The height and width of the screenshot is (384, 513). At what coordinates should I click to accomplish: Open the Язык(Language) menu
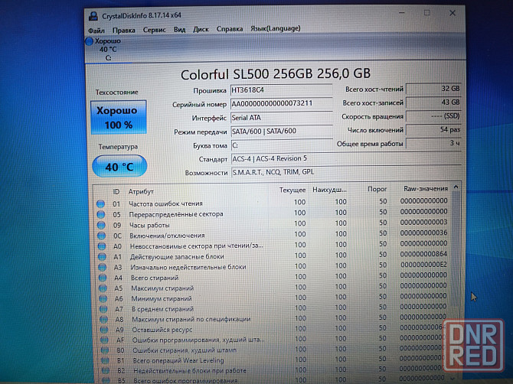(x=275, y=28)
